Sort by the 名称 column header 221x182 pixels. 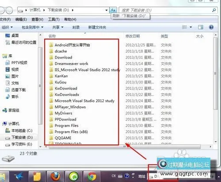point(52,36)
